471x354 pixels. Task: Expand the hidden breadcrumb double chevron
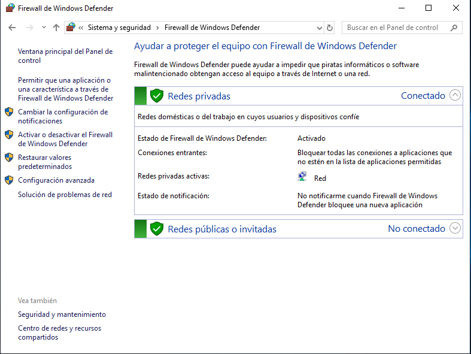pyautogui.click(x=81, y=28)
